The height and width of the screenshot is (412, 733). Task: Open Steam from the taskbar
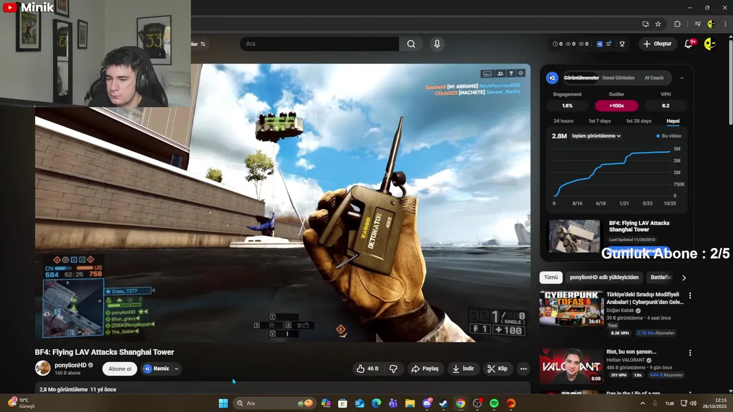point(443,403)
